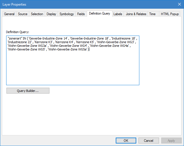Click the Definition Query tab
The height and width of the screenshot is (146, 184).
tap(99, 14)
